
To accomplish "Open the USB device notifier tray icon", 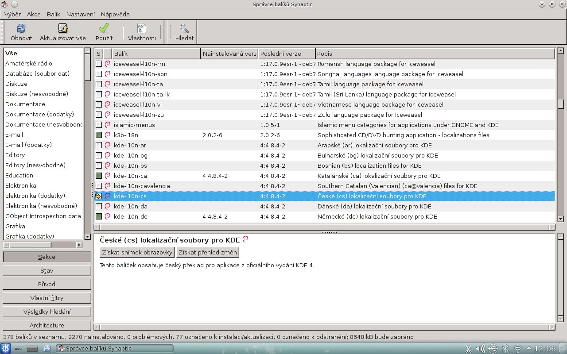I will [x=493, y=349].
